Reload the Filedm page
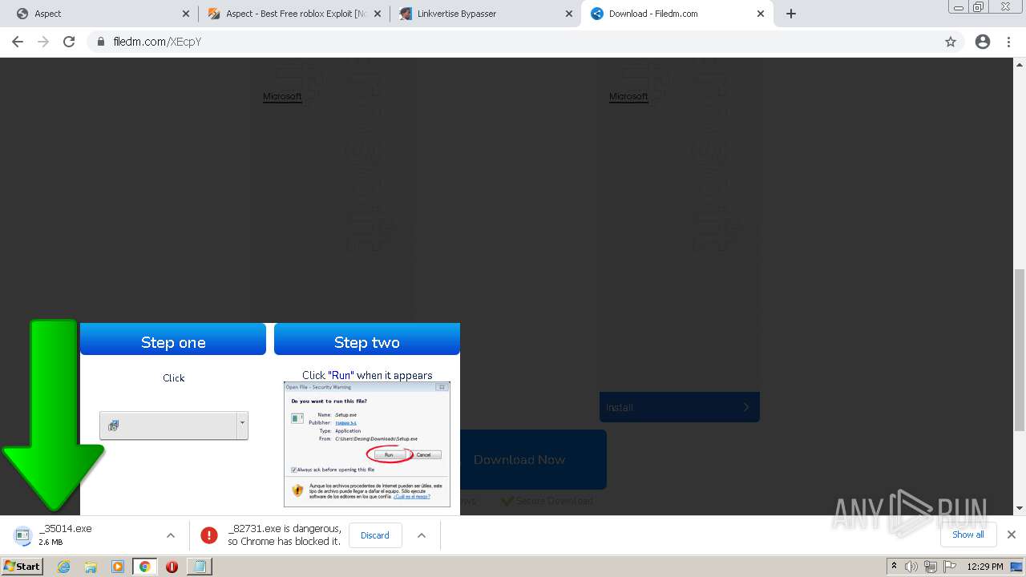Viewport: 1026px width, 577px height. coord(69,42)
